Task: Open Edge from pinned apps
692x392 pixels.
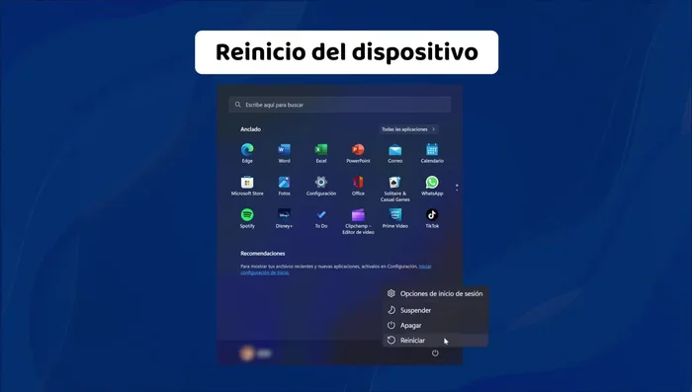Action: pos(247,153)
